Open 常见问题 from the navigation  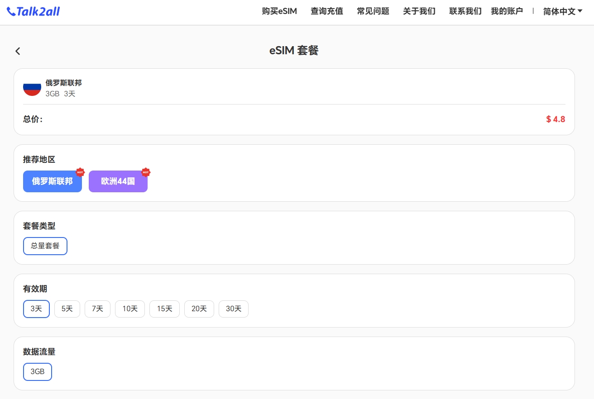pos(373,11)
